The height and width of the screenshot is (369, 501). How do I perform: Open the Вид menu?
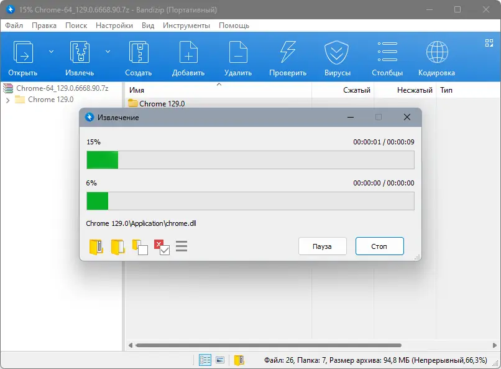tap(148, 26)
